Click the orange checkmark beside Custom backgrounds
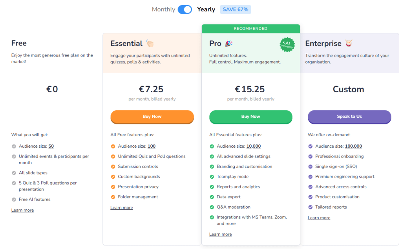The image size is (402, 249). pos(113,177)
